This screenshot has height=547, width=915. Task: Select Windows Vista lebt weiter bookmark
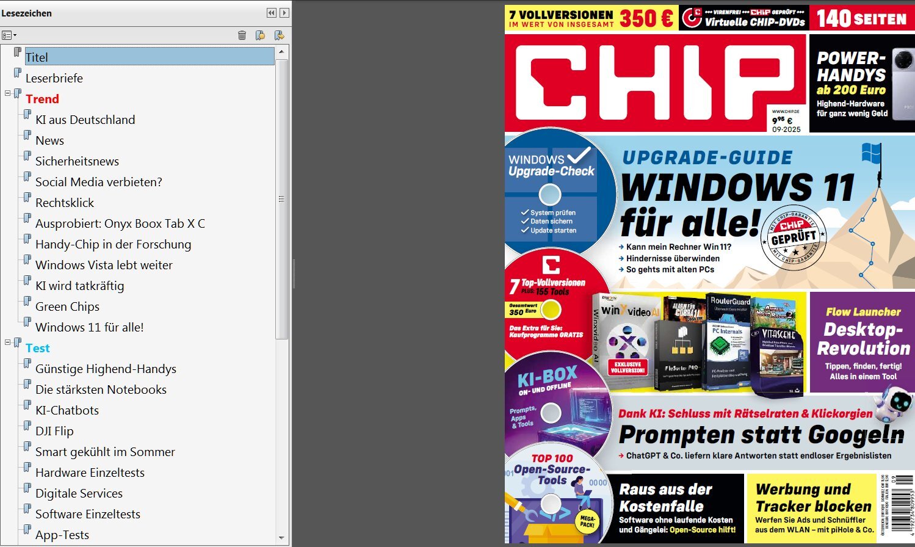(104, 265)
